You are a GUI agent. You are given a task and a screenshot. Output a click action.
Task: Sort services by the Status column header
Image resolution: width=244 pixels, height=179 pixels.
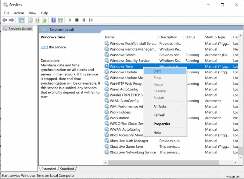[190, 37]
